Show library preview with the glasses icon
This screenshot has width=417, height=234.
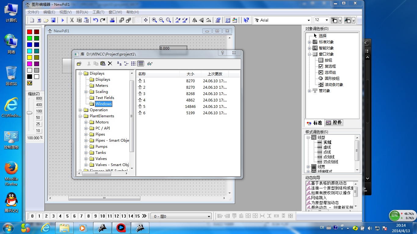click(150, 63)
